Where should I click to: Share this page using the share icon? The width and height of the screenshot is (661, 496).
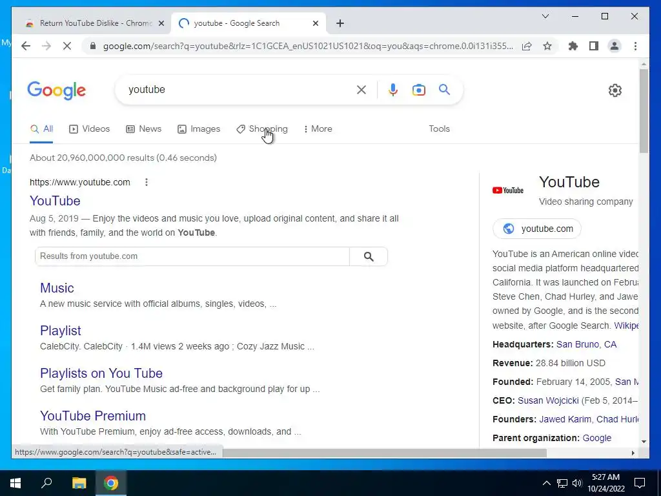[x=527, y=46]
